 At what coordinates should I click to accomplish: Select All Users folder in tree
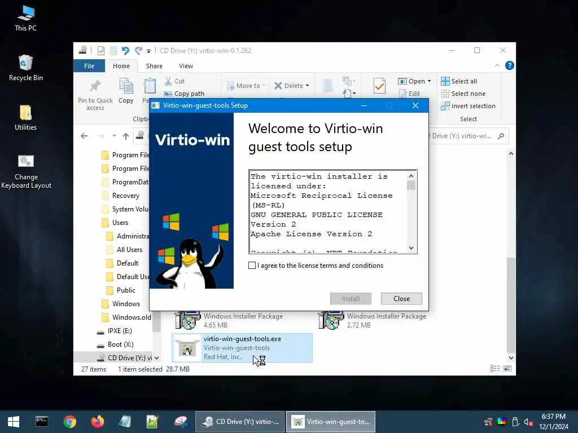[129, 250]
